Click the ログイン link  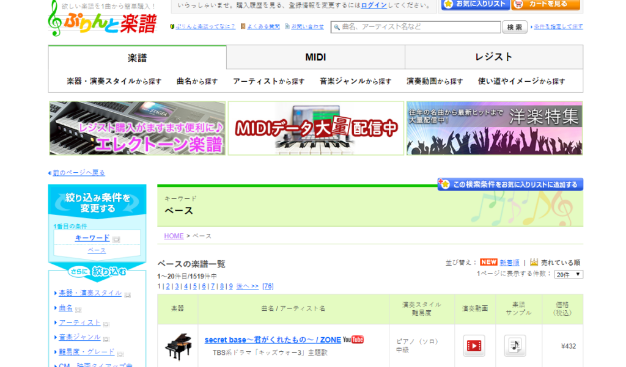pyautogui.click(x=373, y=5)
